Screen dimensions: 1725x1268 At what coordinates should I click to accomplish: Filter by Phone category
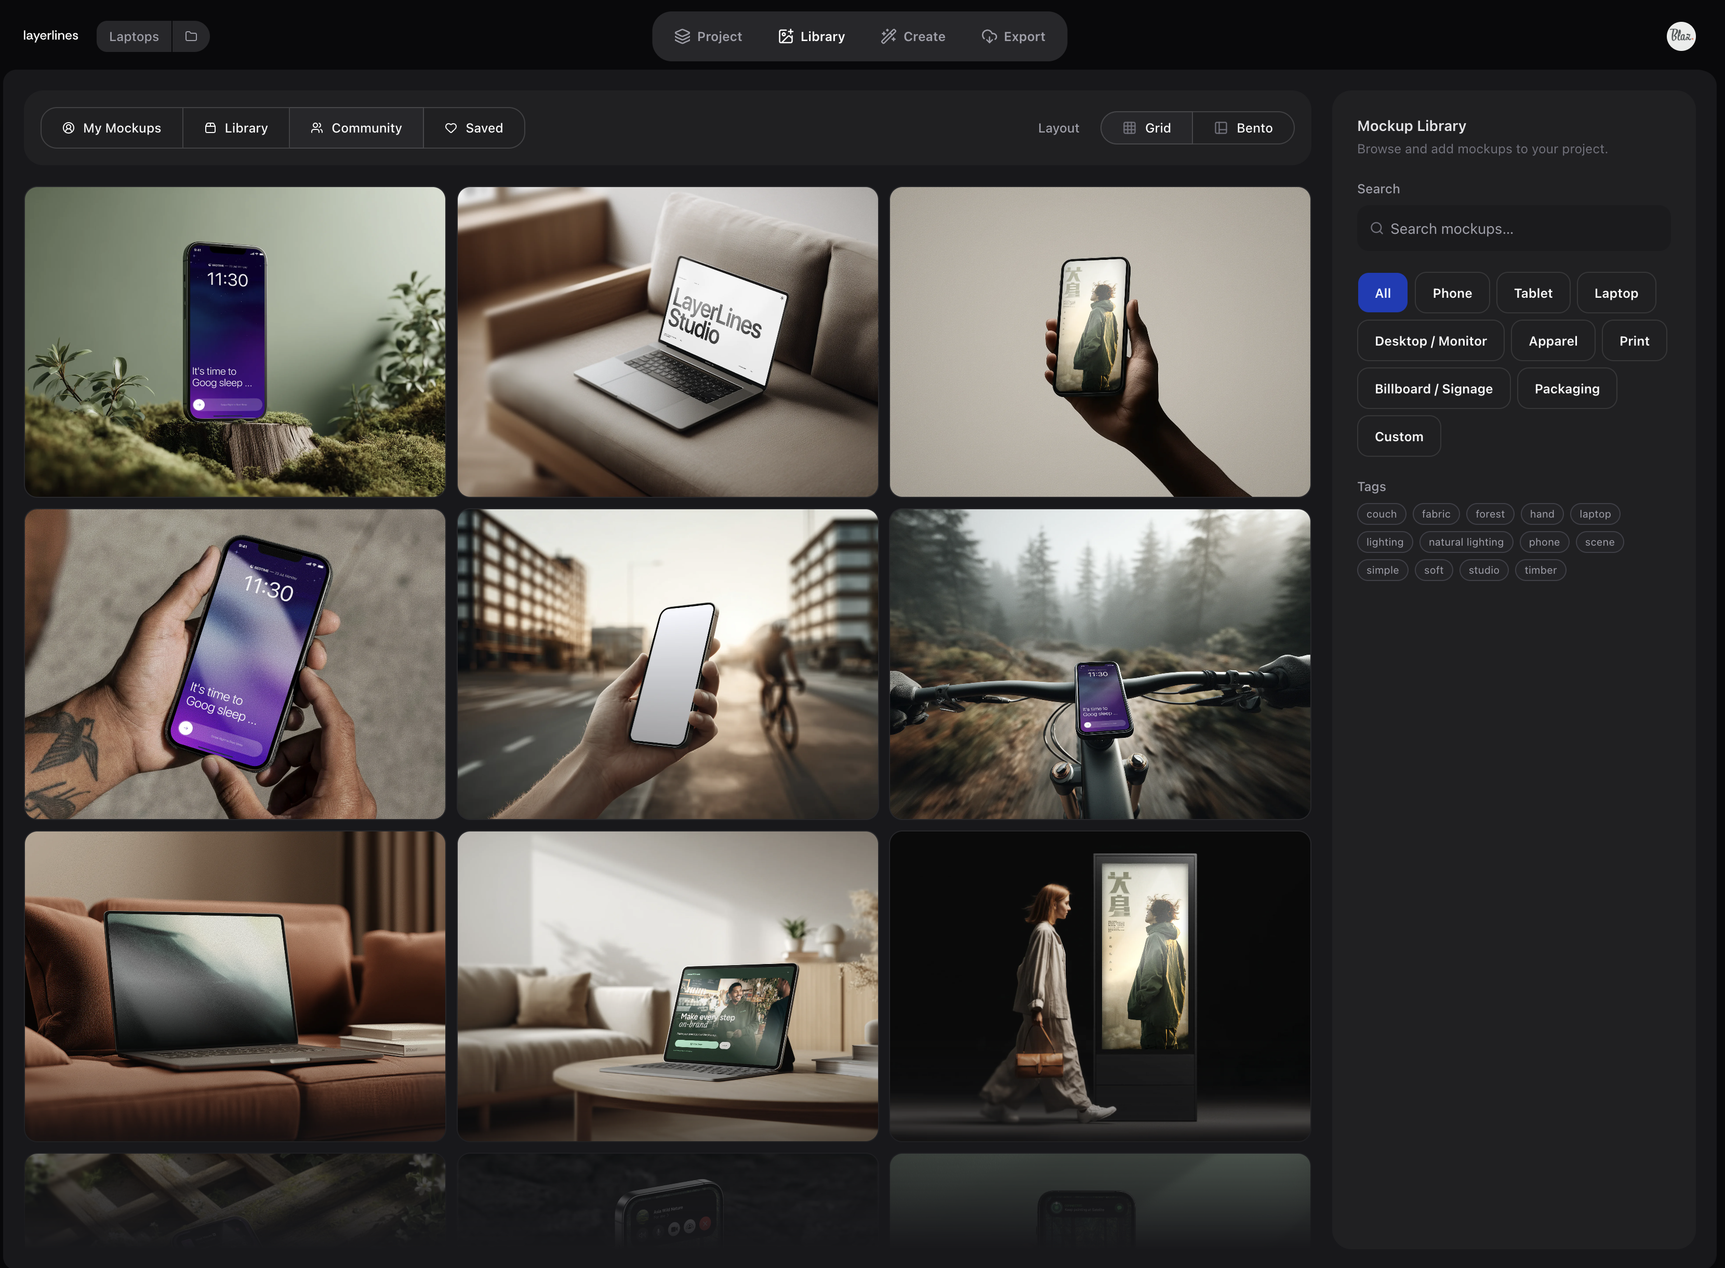1452,293
